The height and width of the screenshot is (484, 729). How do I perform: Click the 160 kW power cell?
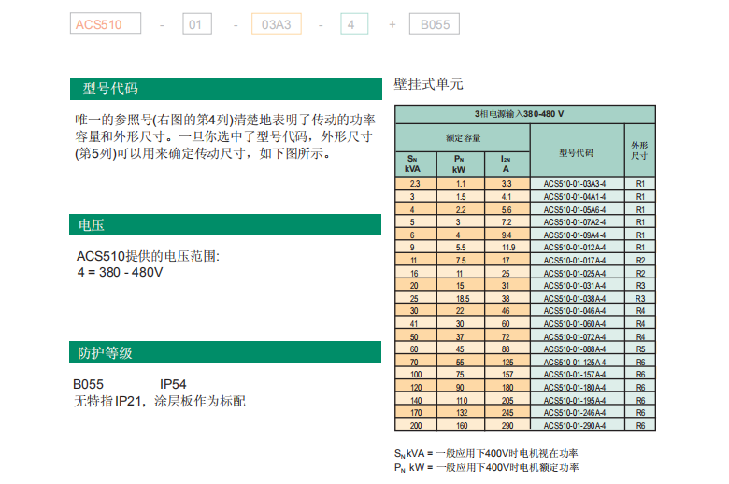pos(461,425)
